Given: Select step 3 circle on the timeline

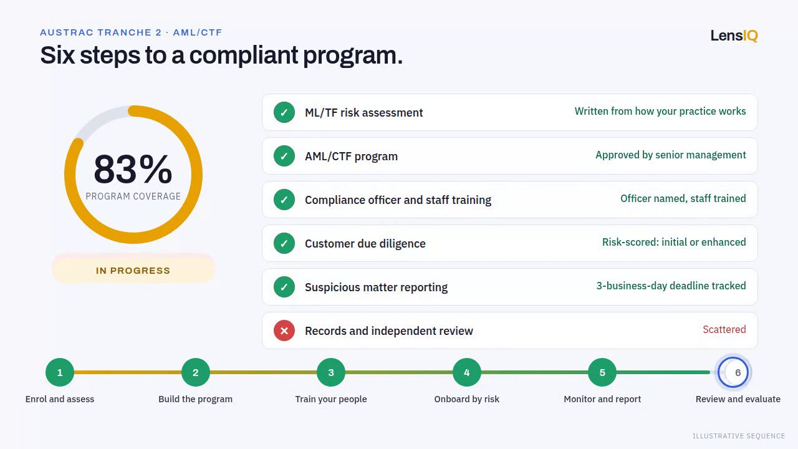Looking at the screenshot, I should tap(331, 372).
